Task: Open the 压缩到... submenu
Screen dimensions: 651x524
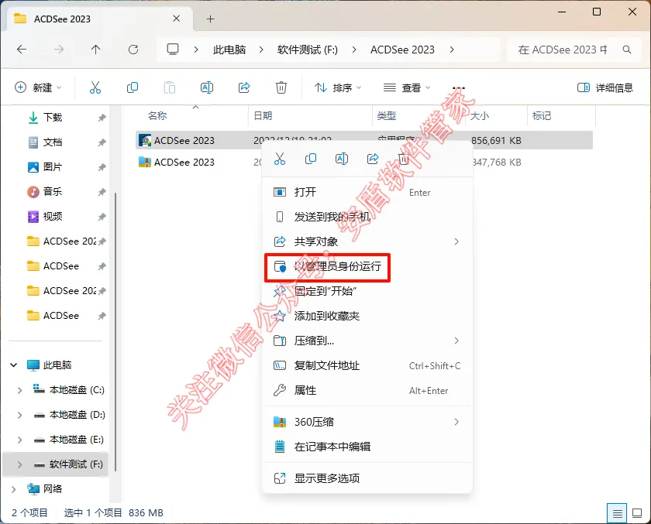Action: 367,341
